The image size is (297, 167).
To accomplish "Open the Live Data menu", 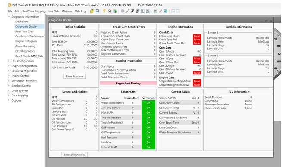I will [54, 11].
